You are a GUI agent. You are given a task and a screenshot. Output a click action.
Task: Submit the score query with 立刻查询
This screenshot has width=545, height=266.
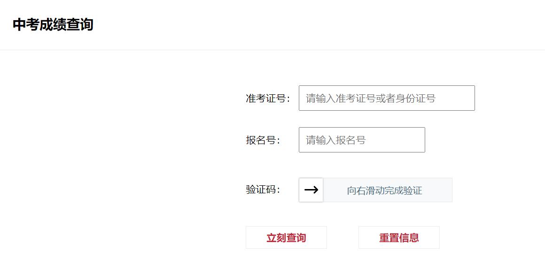pyautogui.click(x=286, y=237)
